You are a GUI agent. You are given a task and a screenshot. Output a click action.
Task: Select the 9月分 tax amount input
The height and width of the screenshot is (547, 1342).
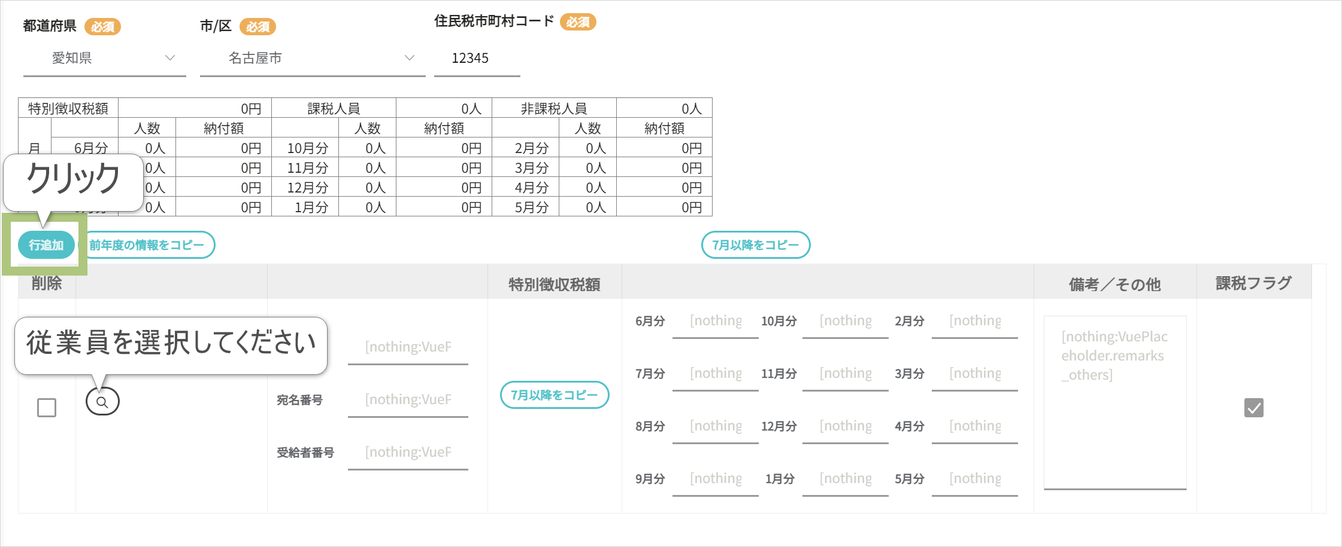click(x=715, y=479)
